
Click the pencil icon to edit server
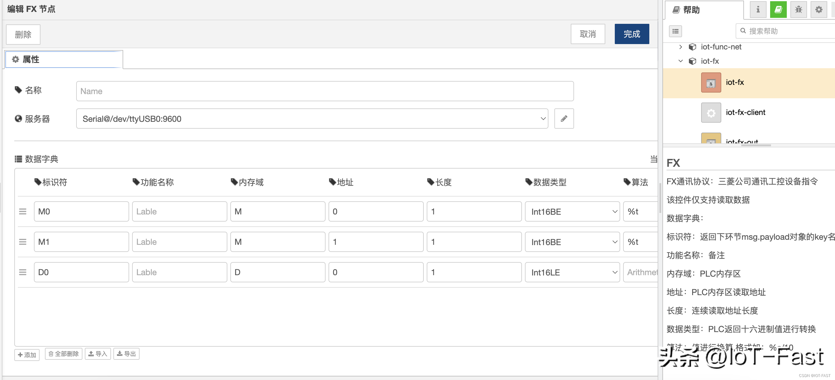pyautogui.click(x=564, y=119)
